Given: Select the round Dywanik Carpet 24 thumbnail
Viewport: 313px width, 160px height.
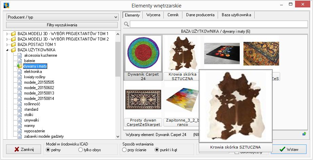Looking at the screenshot, I should [x=143, y=53].
